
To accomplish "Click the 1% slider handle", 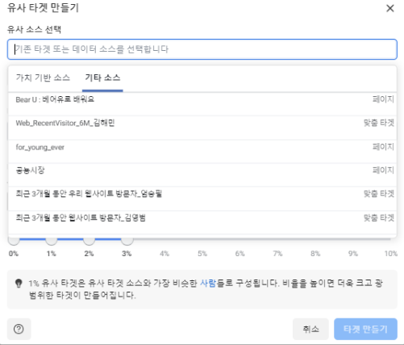I will tap(52, 240).
